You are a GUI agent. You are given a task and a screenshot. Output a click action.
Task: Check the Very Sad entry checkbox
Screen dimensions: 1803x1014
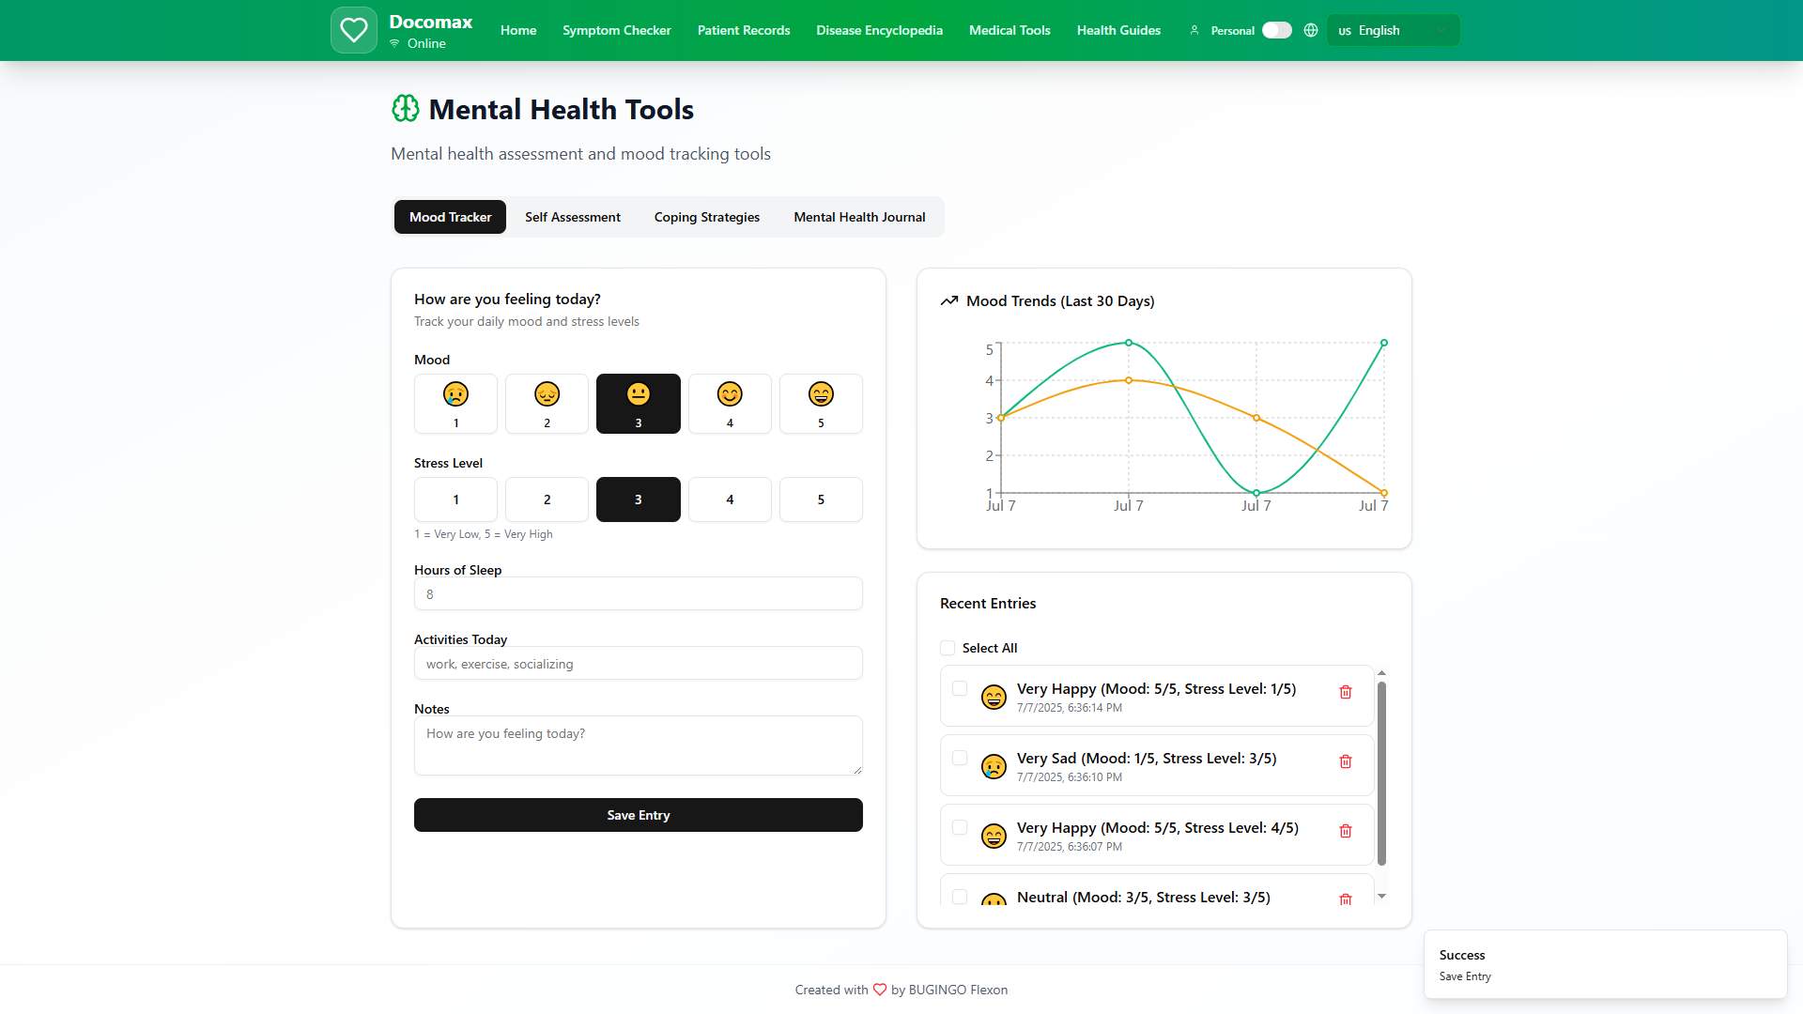tap(960, 758)
